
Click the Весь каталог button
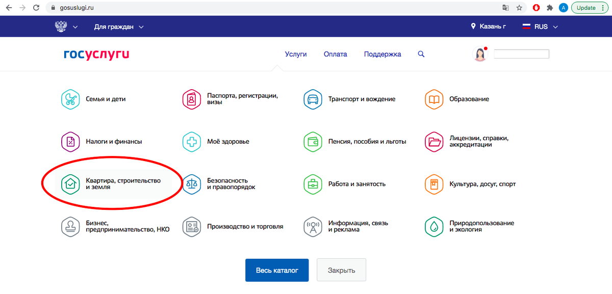tap(276, 270)
